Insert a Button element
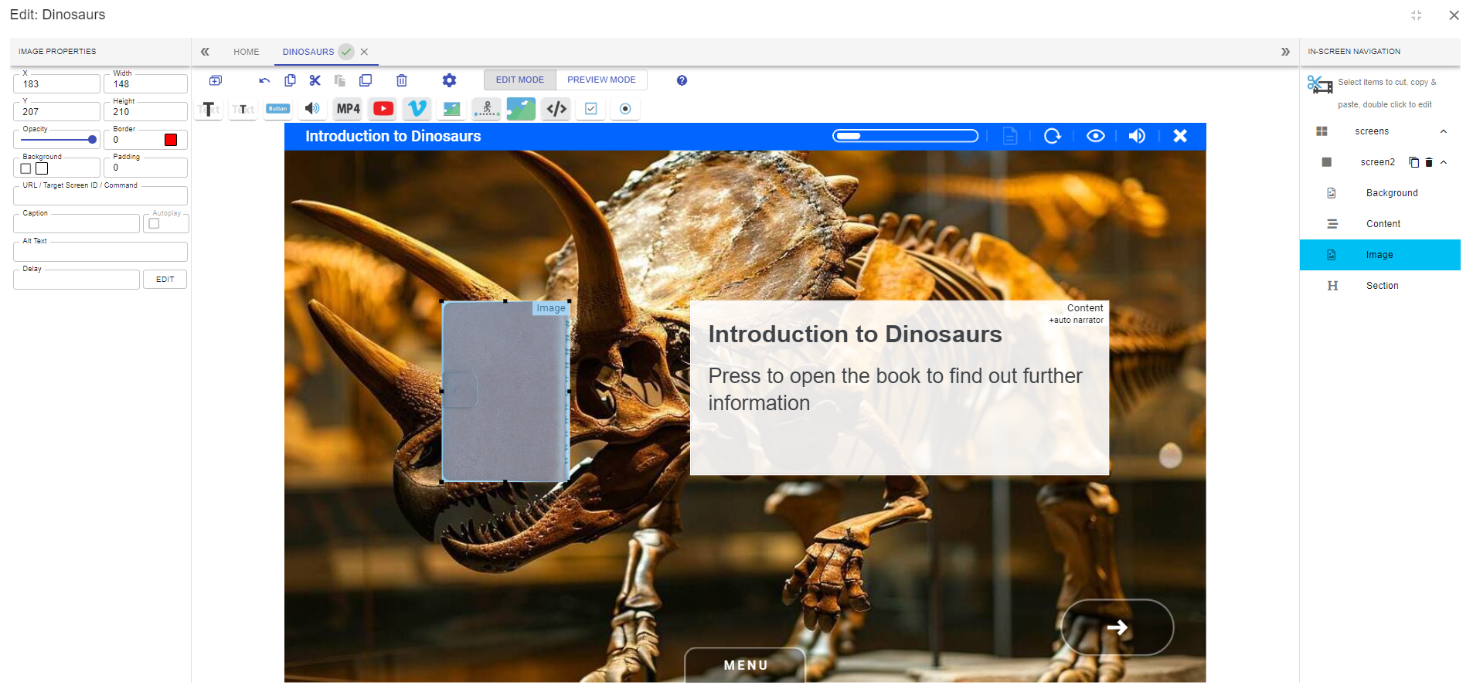 277,109
